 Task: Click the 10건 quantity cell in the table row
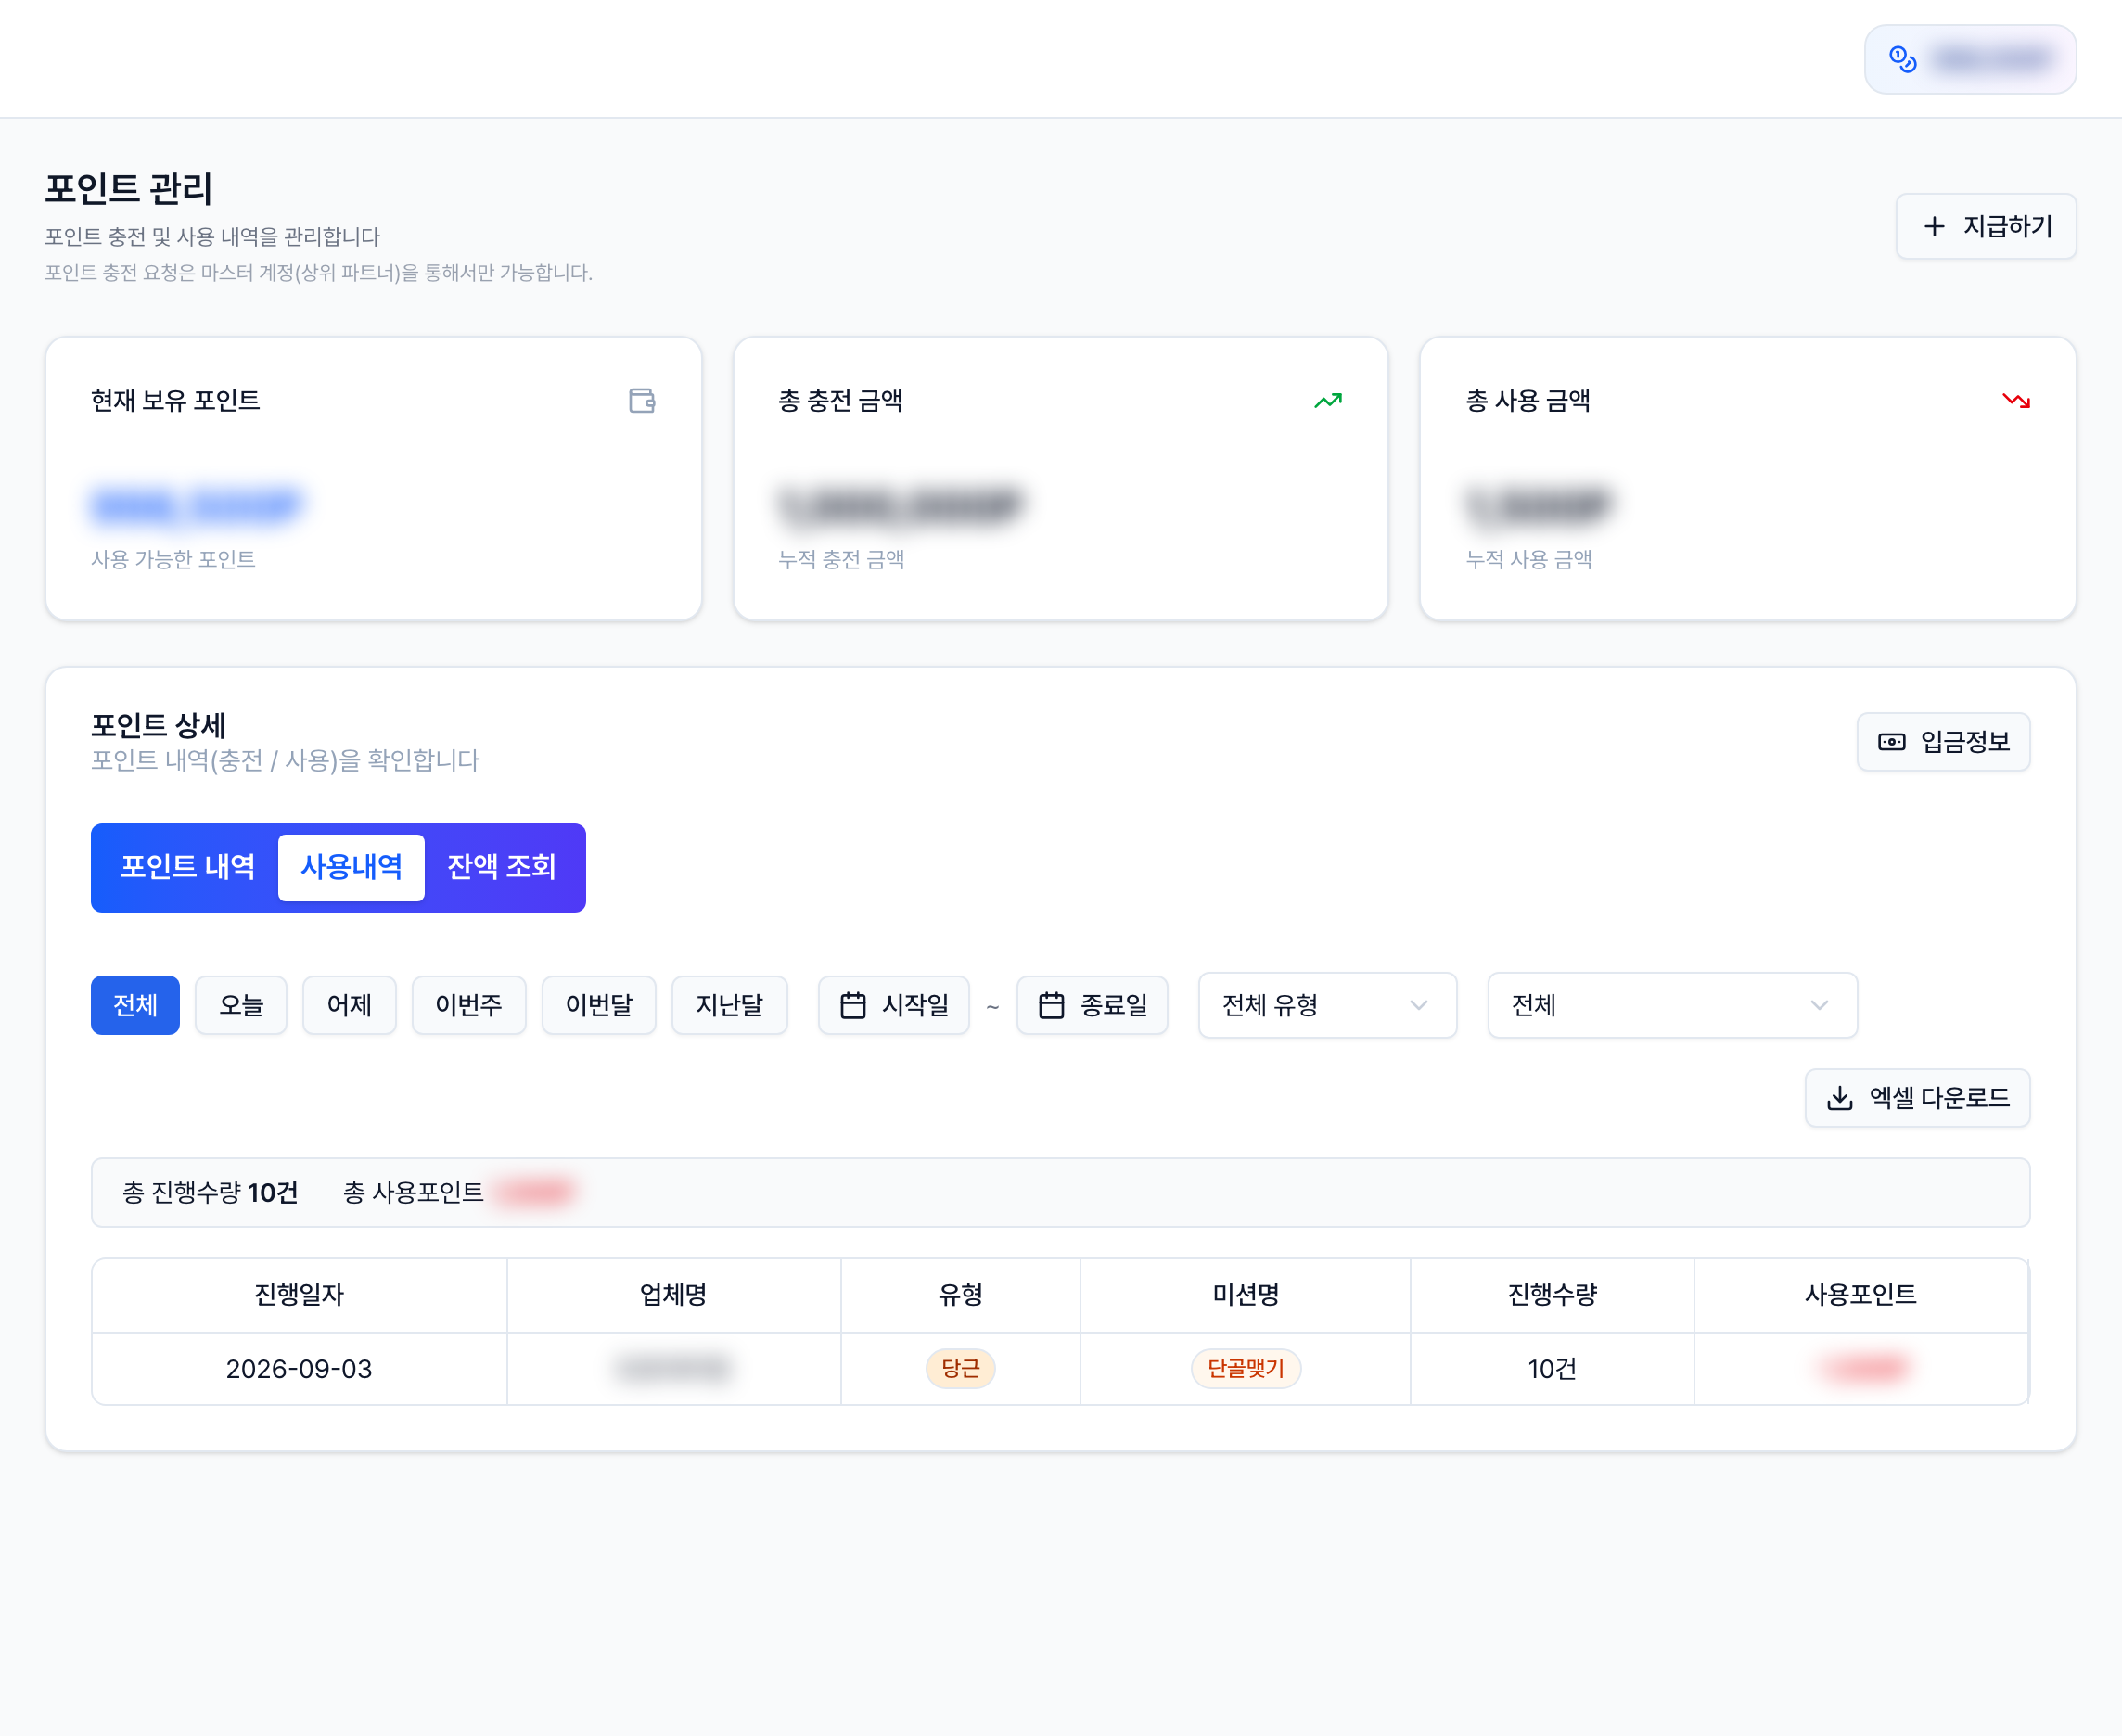pyautogui.click(x=1552, y=1369)
